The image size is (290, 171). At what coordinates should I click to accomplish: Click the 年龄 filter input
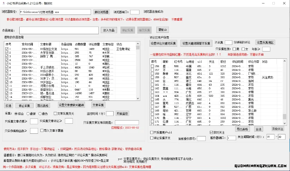tap(266, 49)
